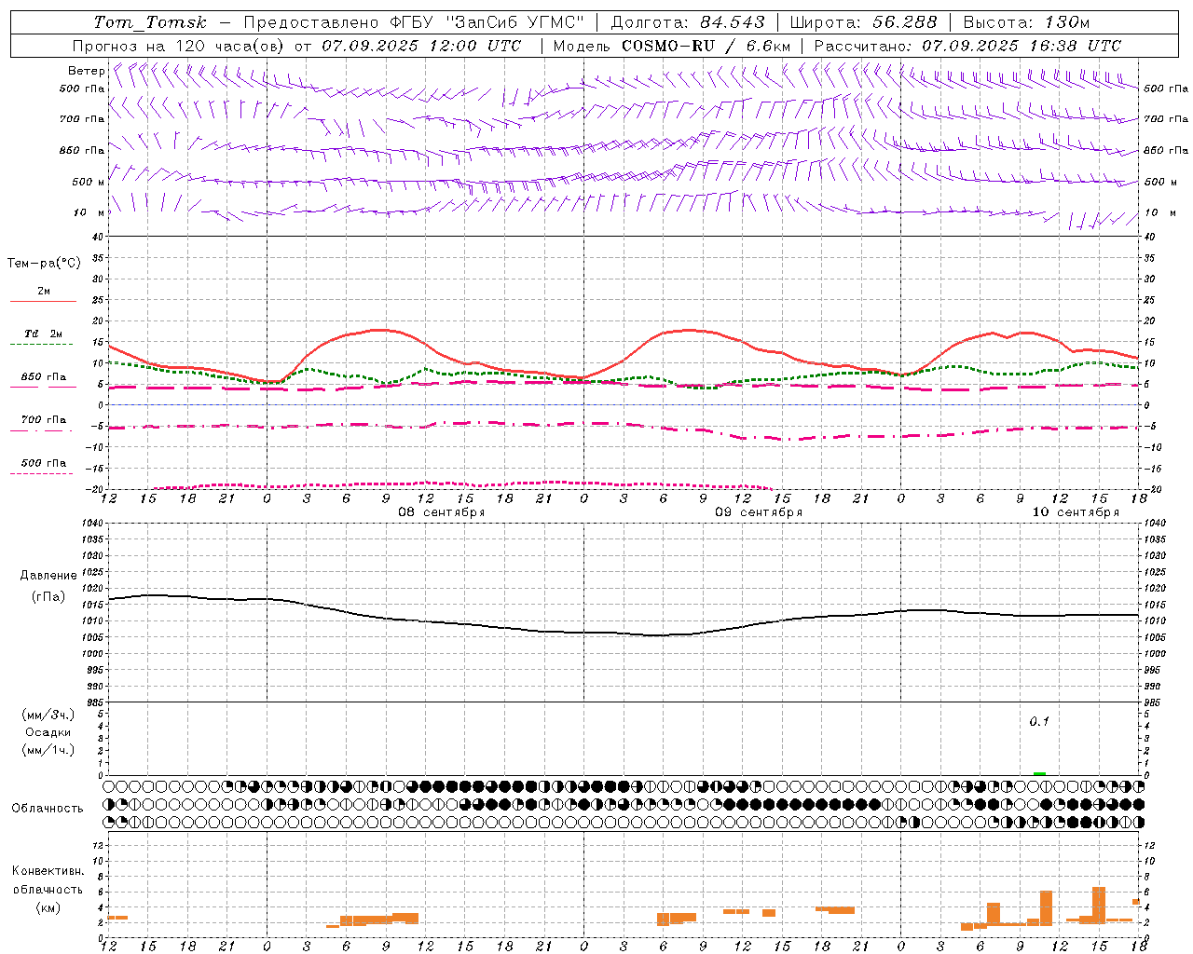Click the 985 label on right pressure axis
The image size is (1193, 954).
pyautogui.click(x=1154, y=702)
